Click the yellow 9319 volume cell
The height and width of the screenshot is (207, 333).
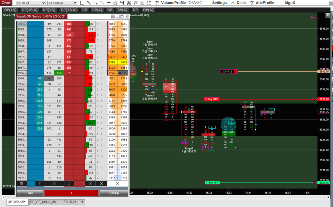(x=112, y=62)
